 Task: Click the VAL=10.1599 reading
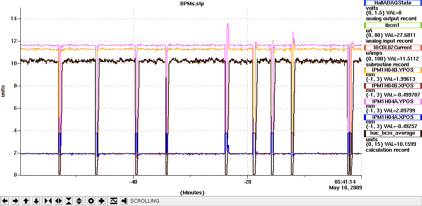[400, 144]
